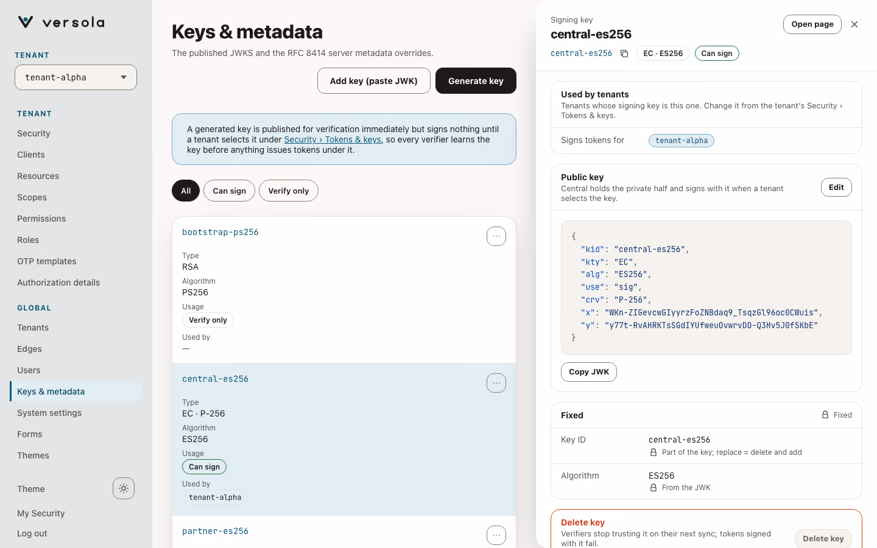Open the tenant-alpha tenant dropdown
The height and width of the screenshot is (548, 877).
(76, 77)
